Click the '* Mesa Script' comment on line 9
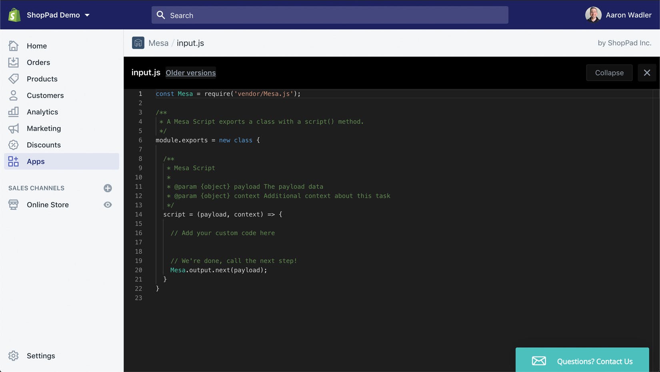660x372 pixels. (191, 168)
